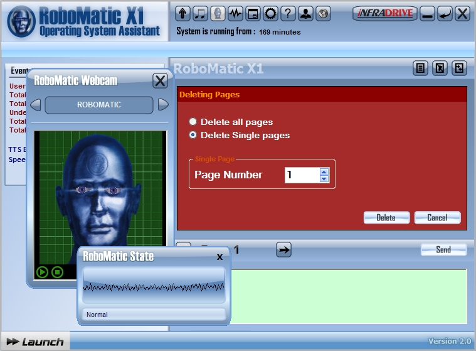
Task: Click the globe toolbar icon
Action: pyautogui.click(x=324, y=13)
